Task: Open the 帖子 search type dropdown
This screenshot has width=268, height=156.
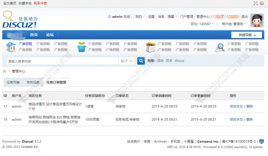Action: pos(126,61)
